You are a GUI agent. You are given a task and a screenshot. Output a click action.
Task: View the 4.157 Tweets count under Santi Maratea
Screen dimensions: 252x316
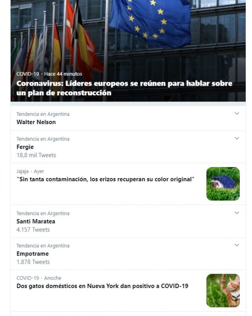tap(33, 230)
